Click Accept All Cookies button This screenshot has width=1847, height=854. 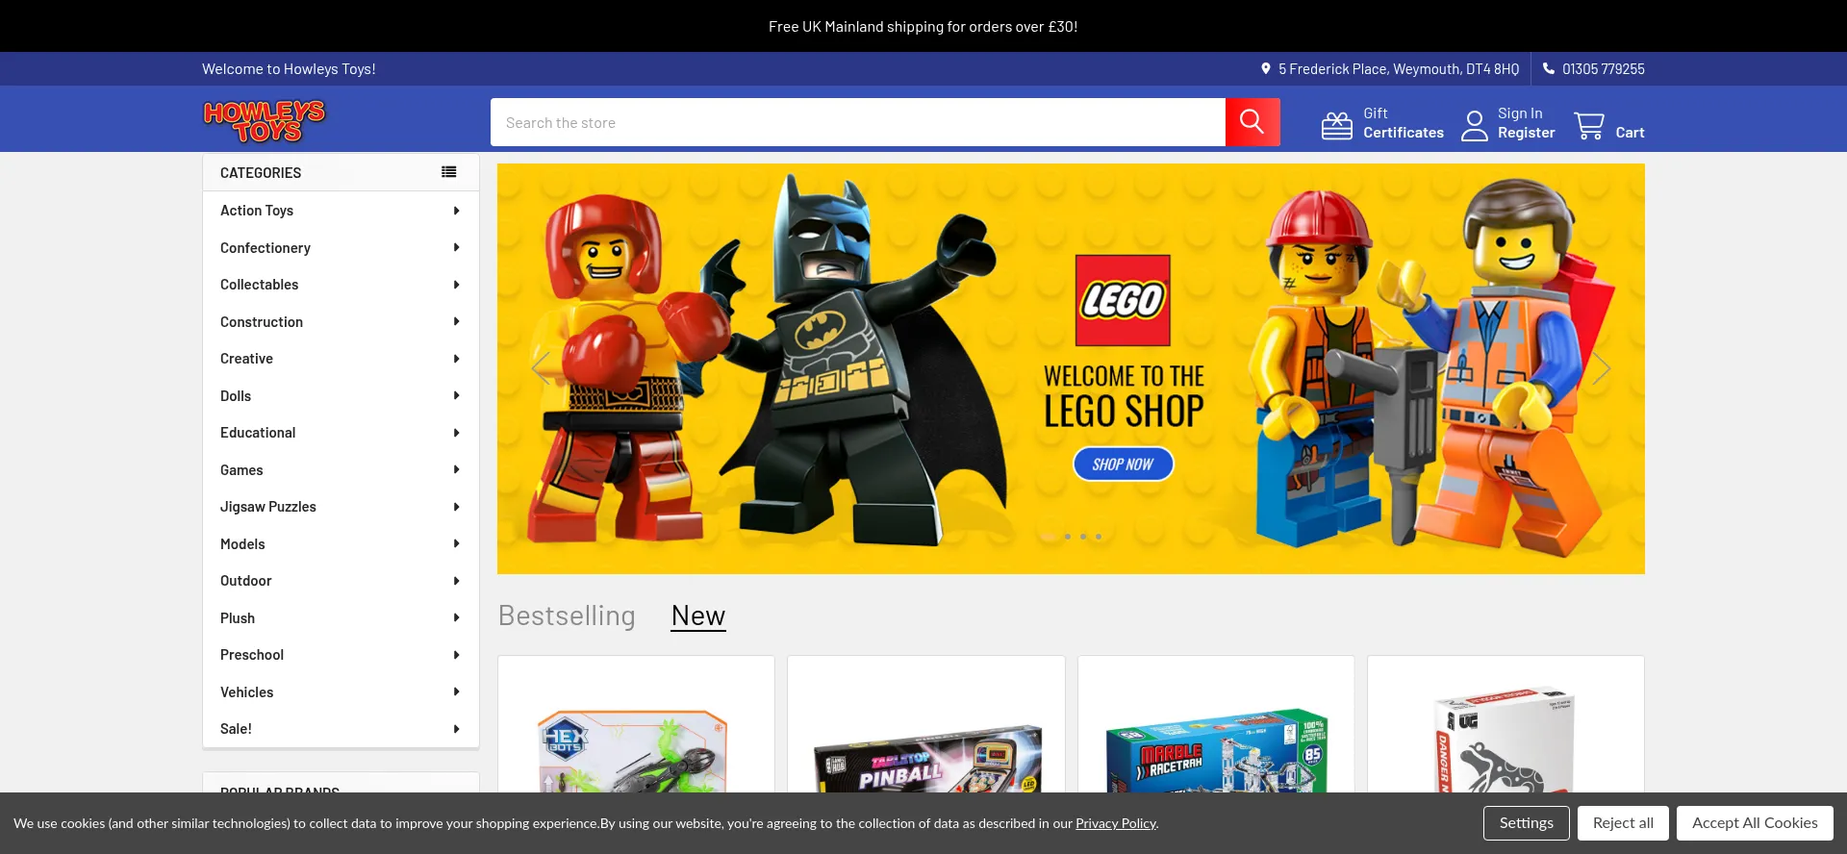(x=1755, y=823)
